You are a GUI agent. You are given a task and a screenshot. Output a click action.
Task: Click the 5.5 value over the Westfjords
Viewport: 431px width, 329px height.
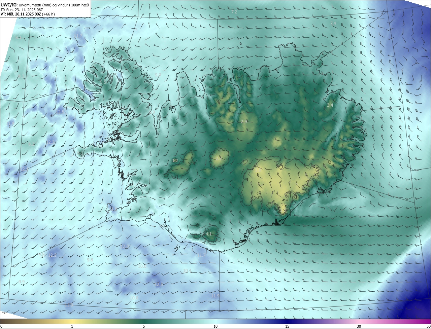point(103,82)
